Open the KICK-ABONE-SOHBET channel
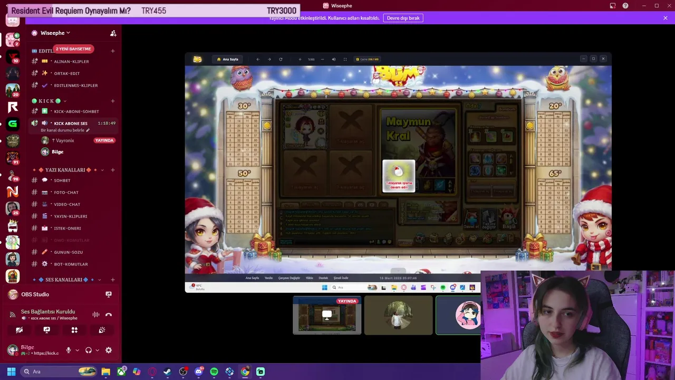 [x=74, y=111]
